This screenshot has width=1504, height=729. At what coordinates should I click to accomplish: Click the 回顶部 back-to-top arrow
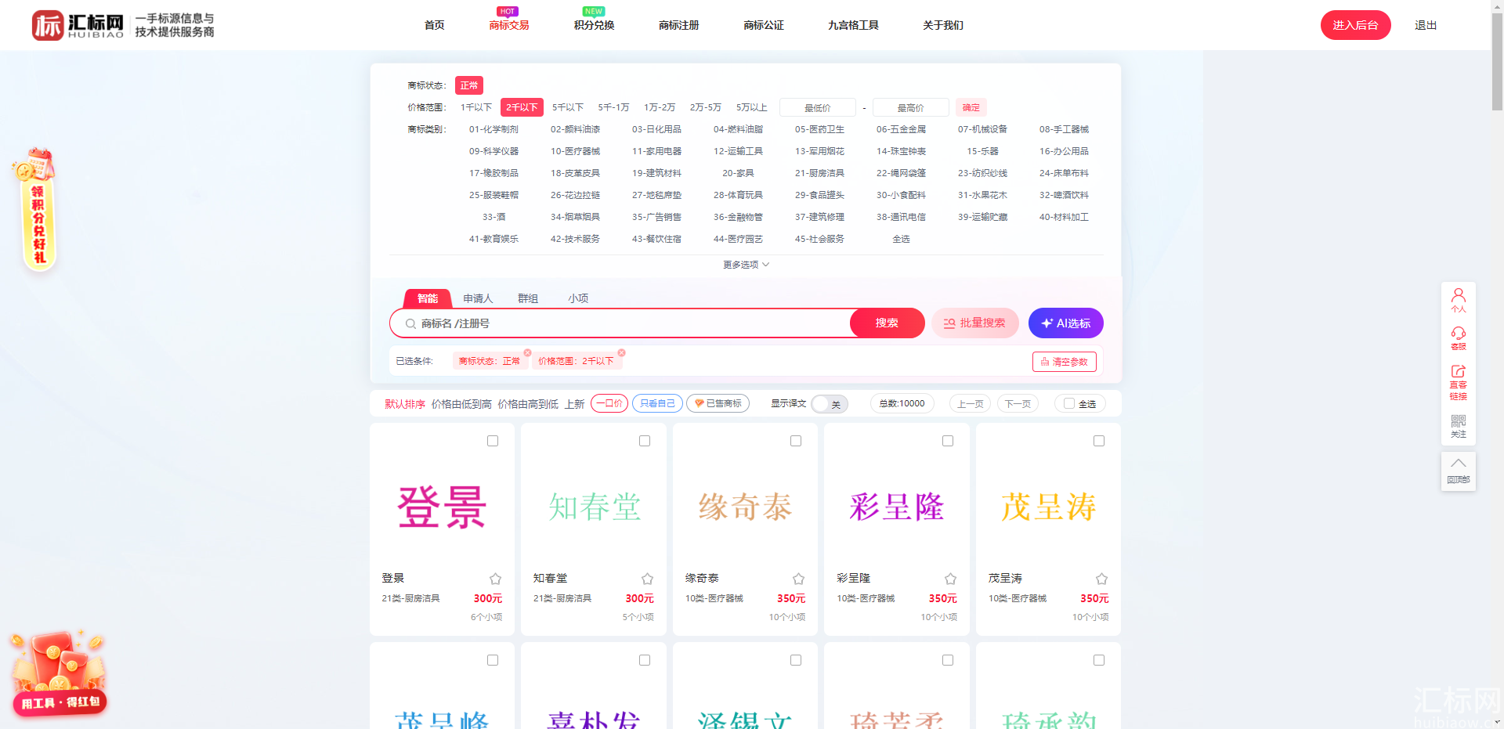[1458, 471]
